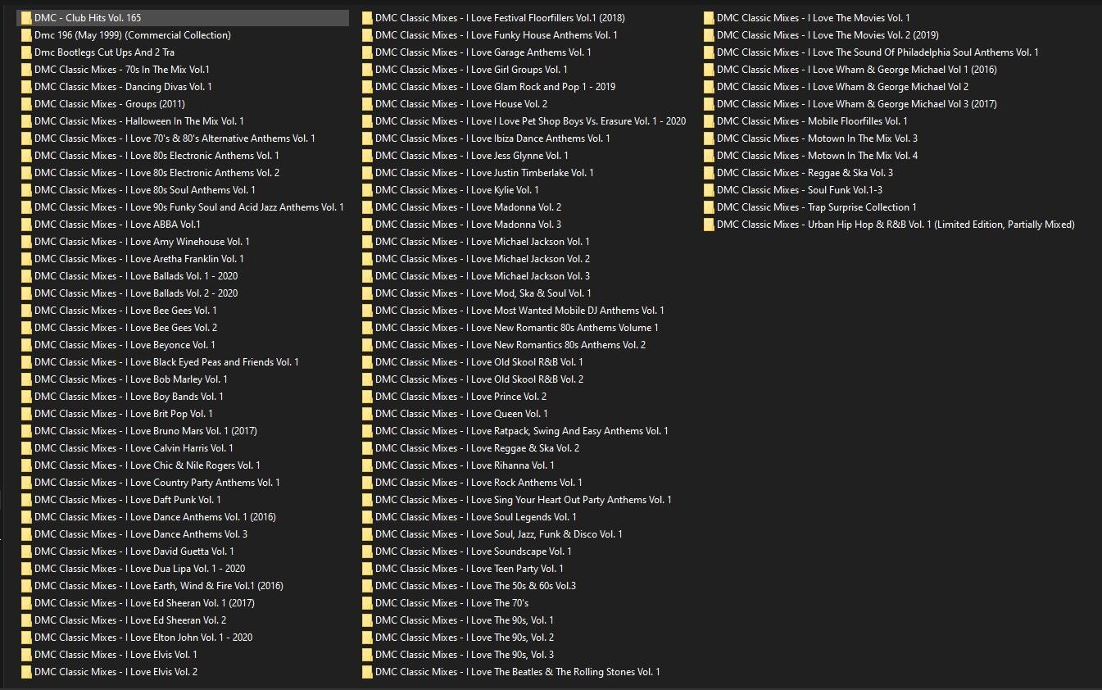
Task: Click folder icon for Dmc Bootlegs Cut Ups
Action: (x=26, y=52)
